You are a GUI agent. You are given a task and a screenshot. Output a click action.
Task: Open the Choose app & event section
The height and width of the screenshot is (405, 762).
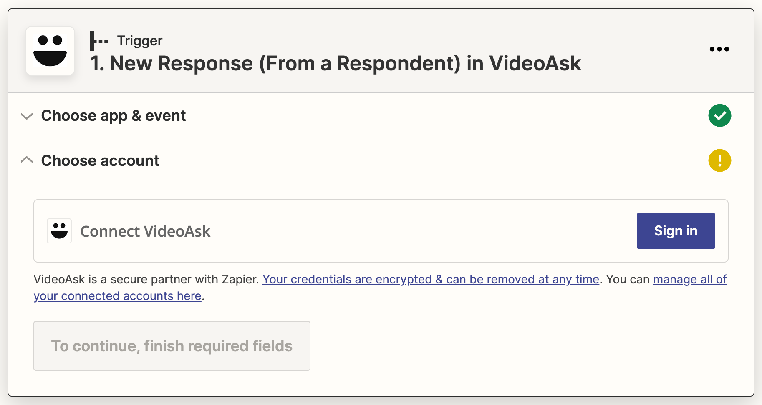(x=113, y=115)
